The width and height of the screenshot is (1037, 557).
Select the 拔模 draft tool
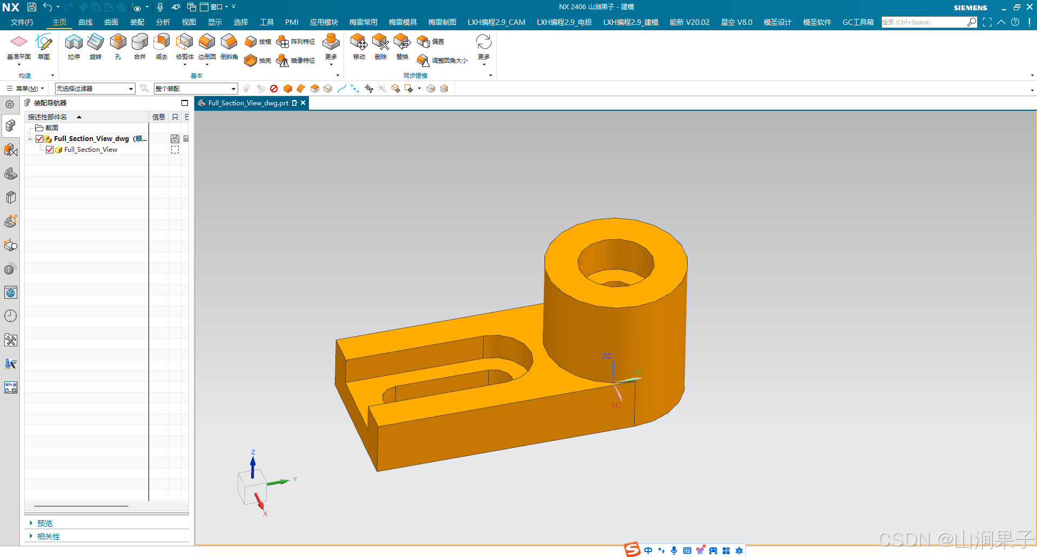coord(258,42)
